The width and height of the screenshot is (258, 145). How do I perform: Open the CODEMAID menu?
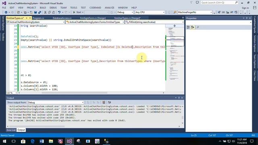pyautogui.click(x=95, y=8)
